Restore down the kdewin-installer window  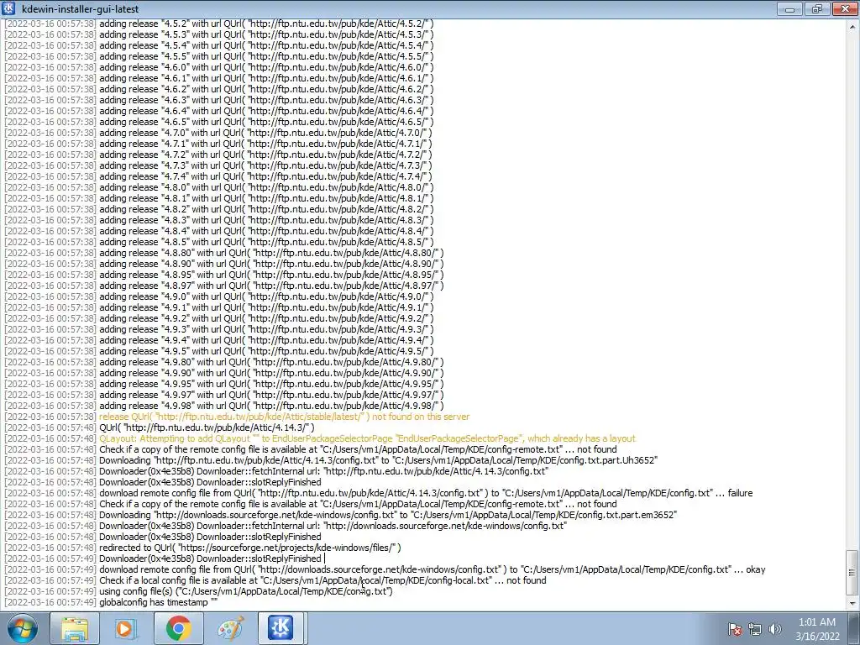click(817, 8)
